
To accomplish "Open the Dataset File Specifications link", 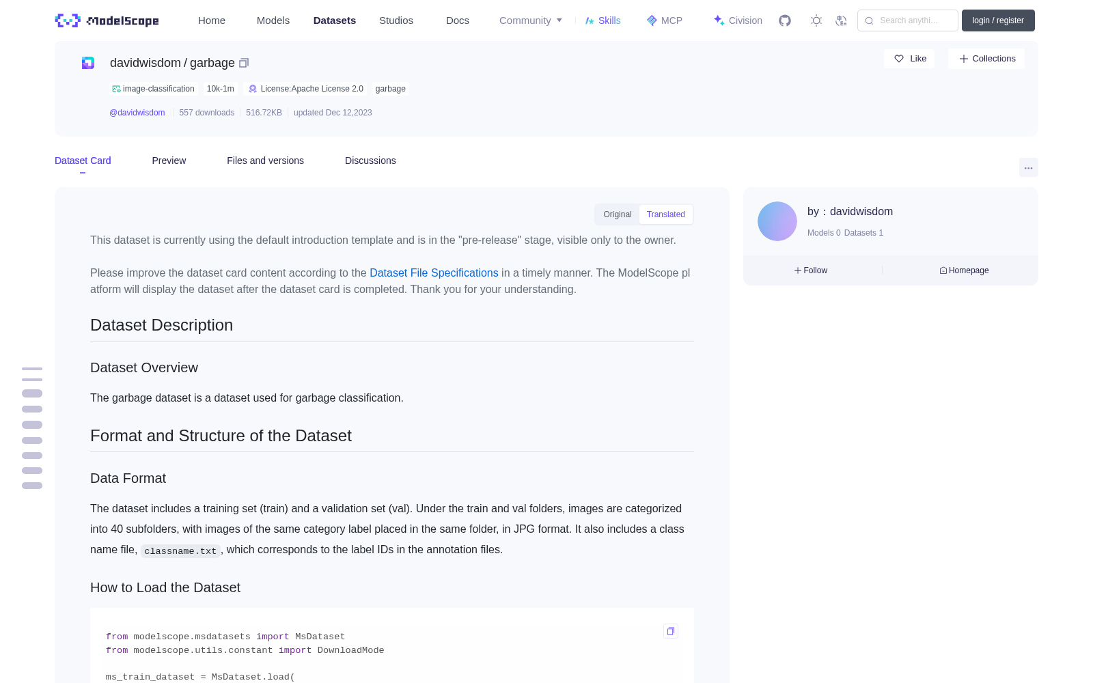I will click(x=434, y=273).
